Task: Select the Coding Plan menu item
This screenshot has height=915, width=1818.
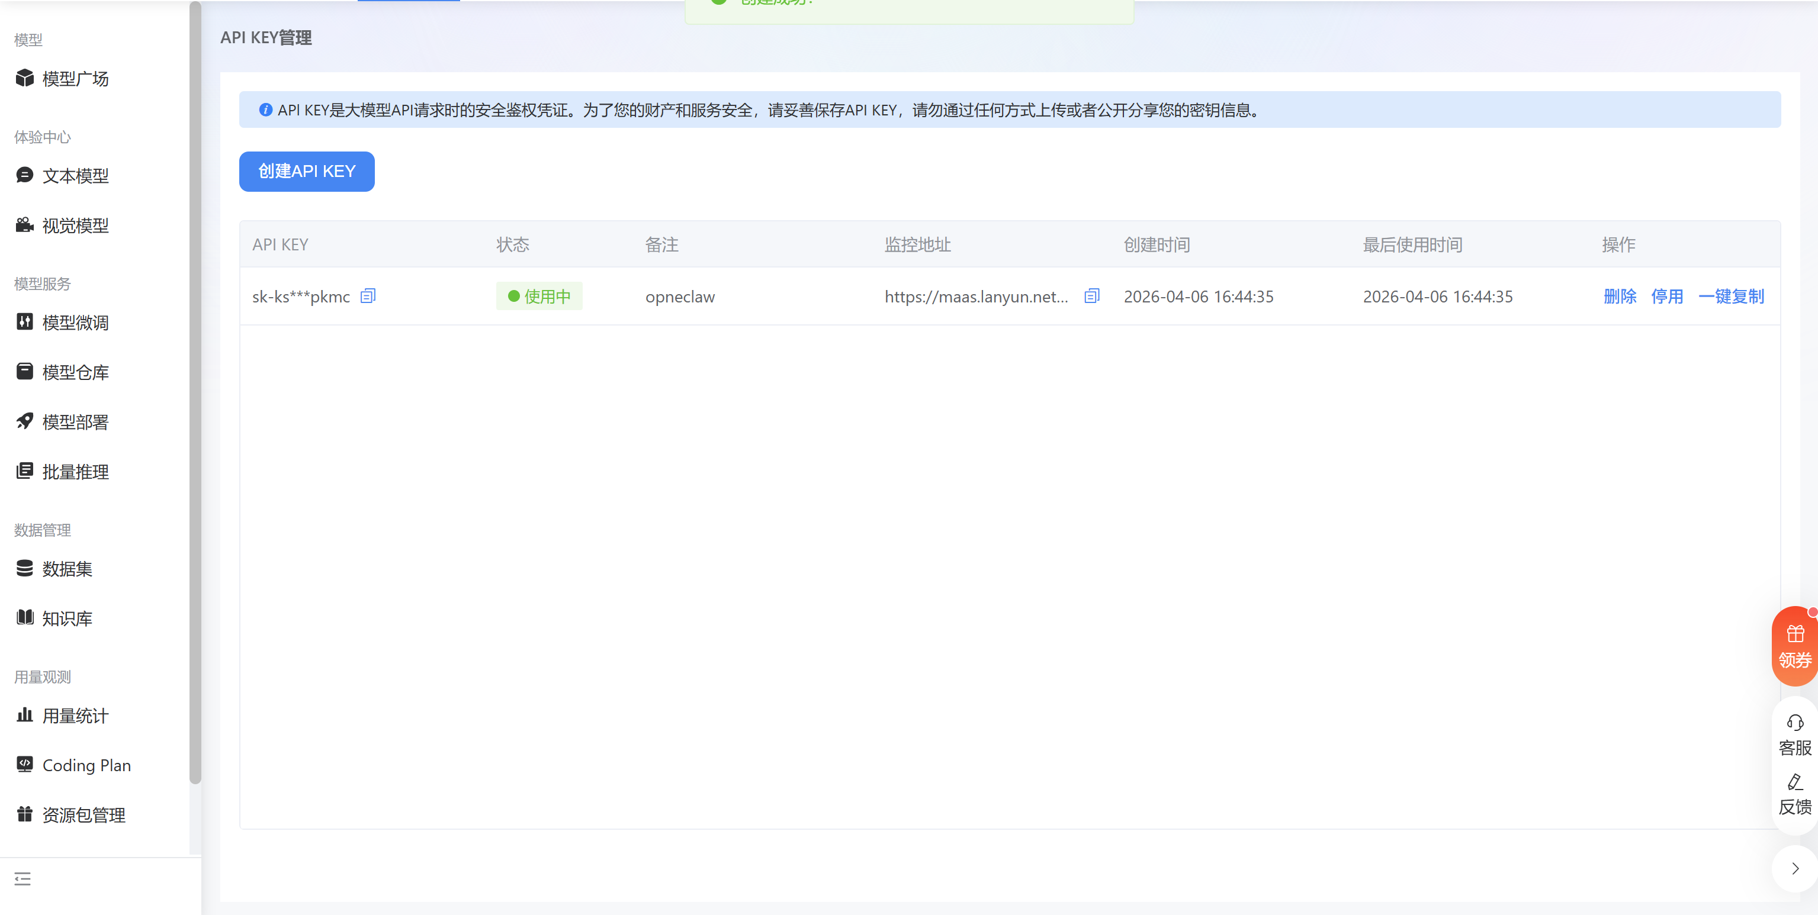Action: [x=86, y=765]
